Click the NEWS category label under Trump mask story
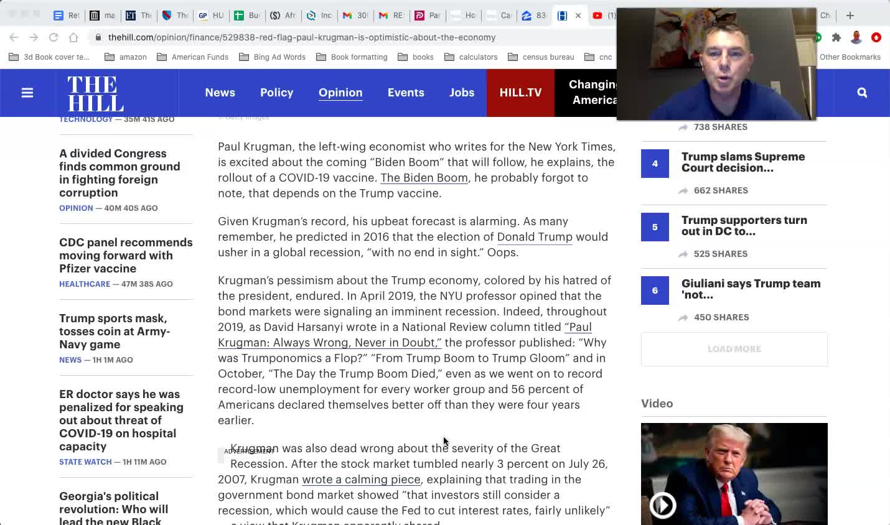Image resolution: width=890 pixels, height=525 pixels. (70, 360)
